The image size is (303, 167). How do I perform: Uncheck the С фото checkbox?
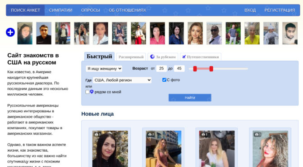point(164,79)
